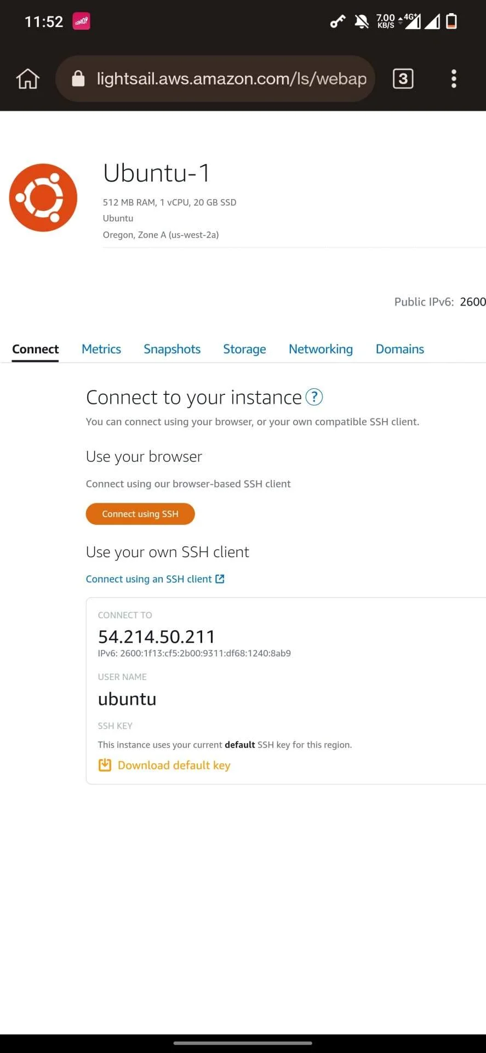The image size is (486, 1053).
Task: Switch to the Connect tab
Action: click(35, 349)
